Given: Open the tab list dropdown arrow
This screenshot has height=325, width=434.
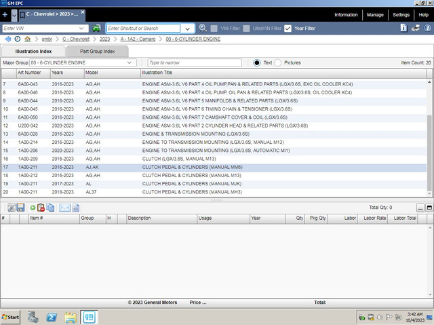Looking at the screenshot, I should pos(14,16).
